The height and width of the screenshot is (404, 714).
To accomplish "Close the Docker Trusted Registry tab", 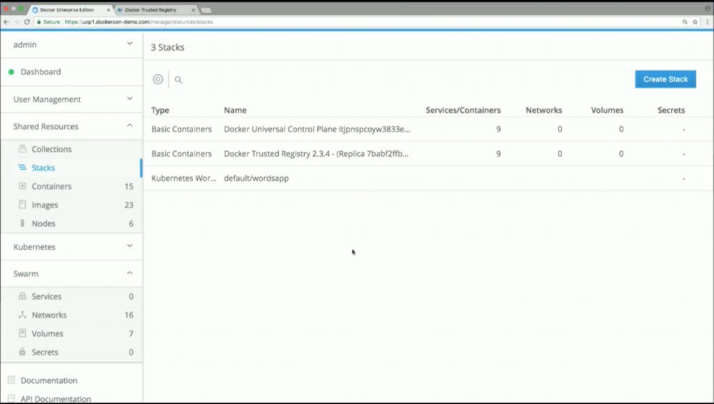I will pos(193,10).
